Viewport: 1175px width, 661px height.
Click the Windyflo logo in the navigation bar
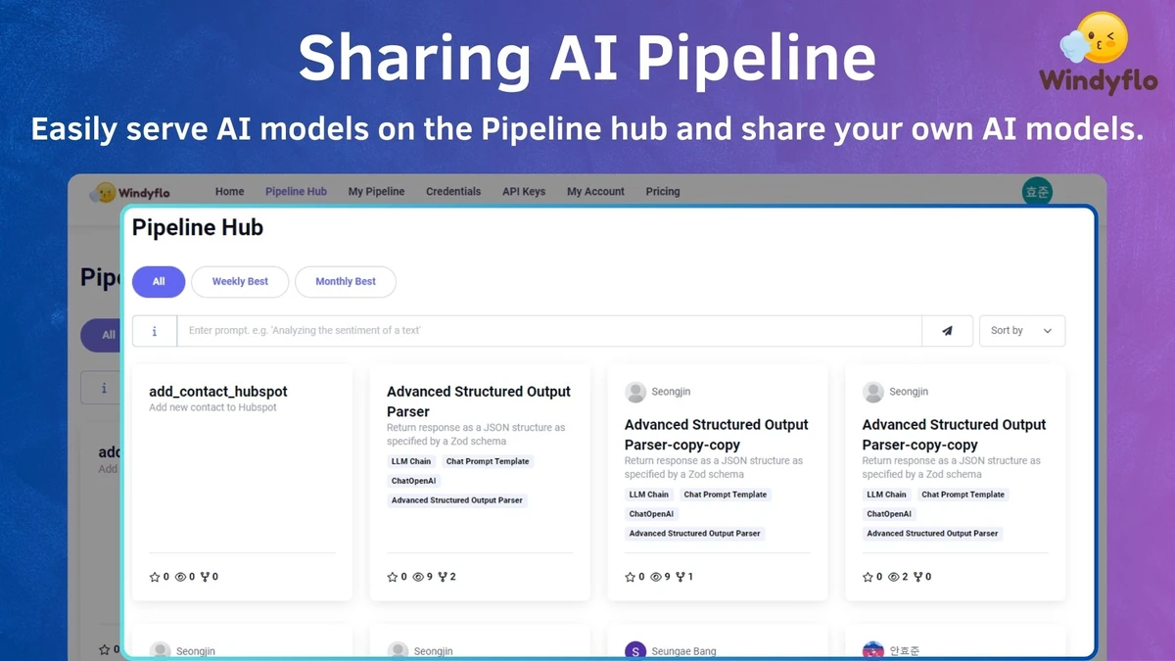coord(129,192)
